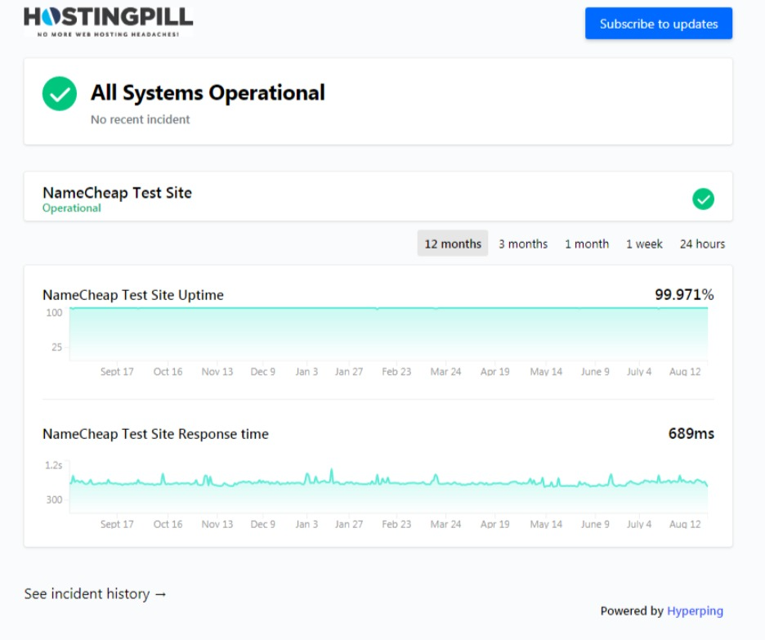
Task: Click the No recent incident text
Action: 140,119
